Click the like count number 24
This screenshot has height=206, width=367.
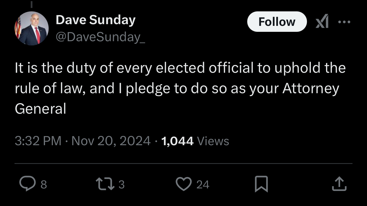(x=203, y=185)
